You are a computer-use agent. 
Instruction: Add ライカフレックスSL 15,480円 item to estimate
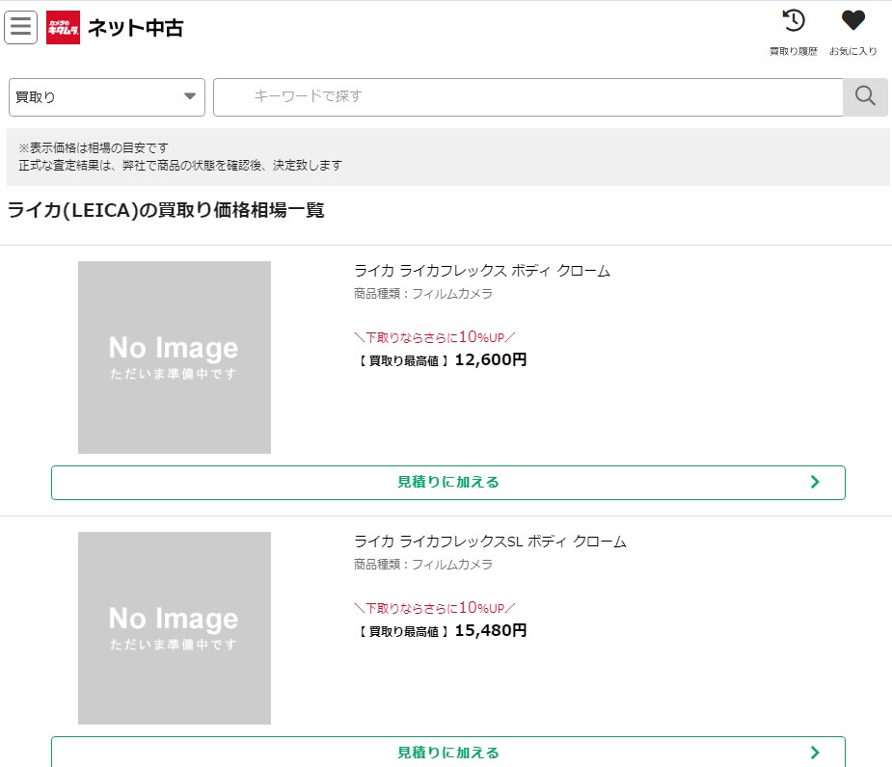(x=448, y=752)
